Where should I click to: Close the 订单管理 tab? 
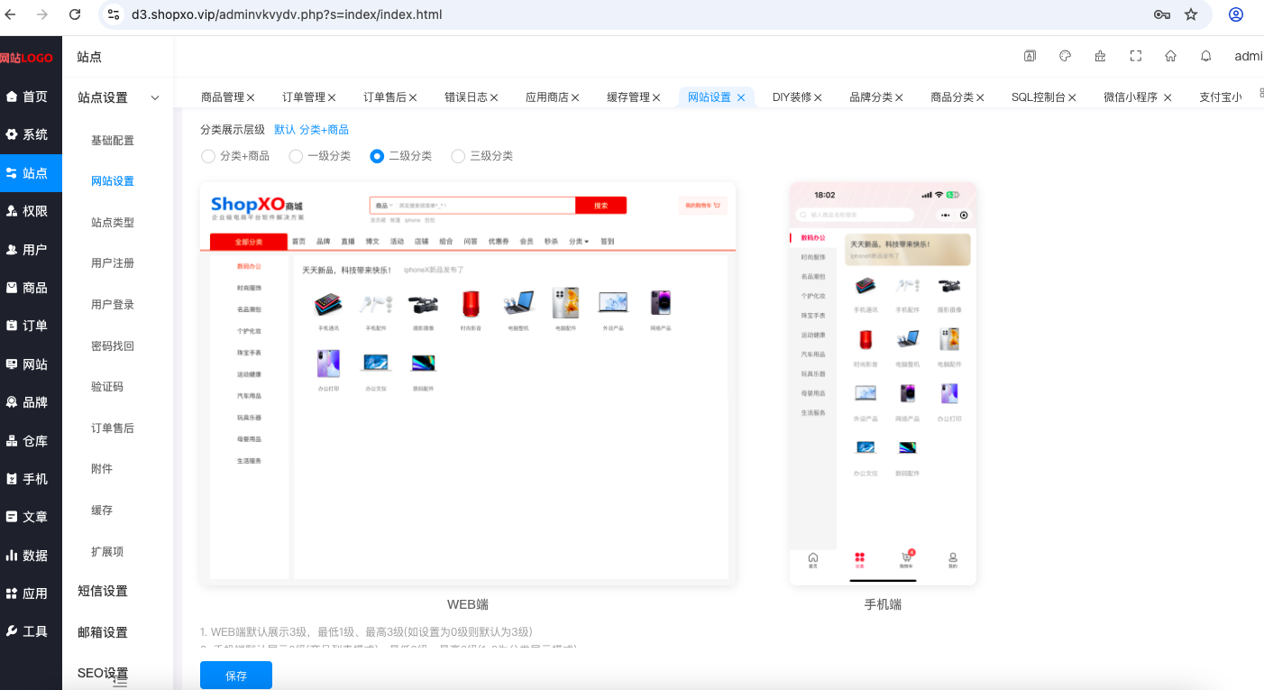(332, 97)
